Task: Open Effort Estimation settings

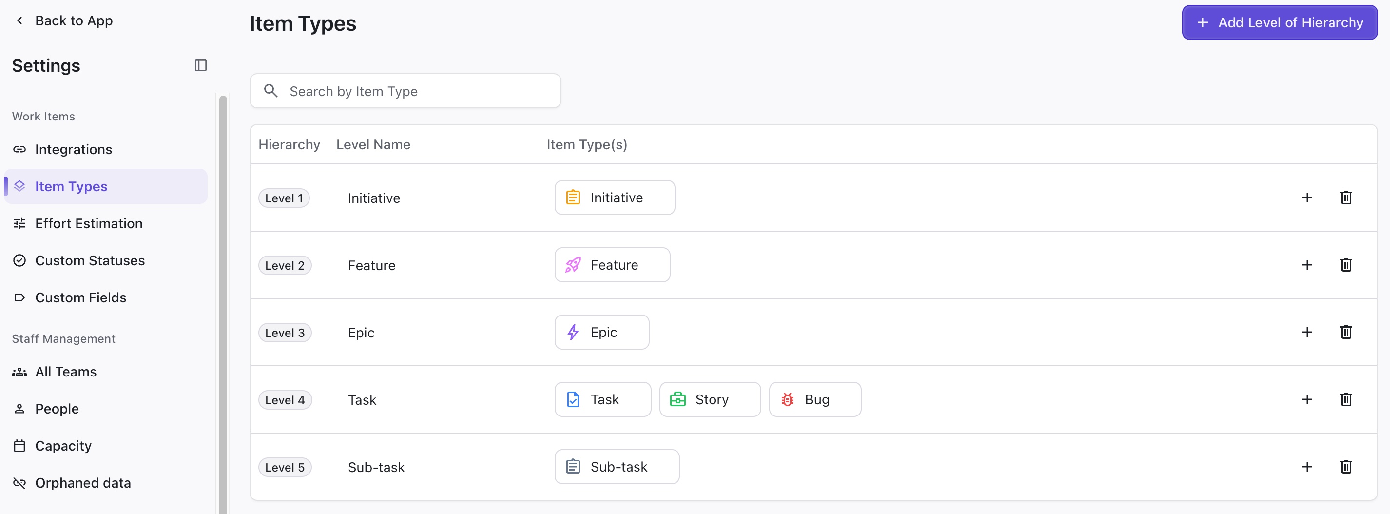Action: tap(106, 223)
